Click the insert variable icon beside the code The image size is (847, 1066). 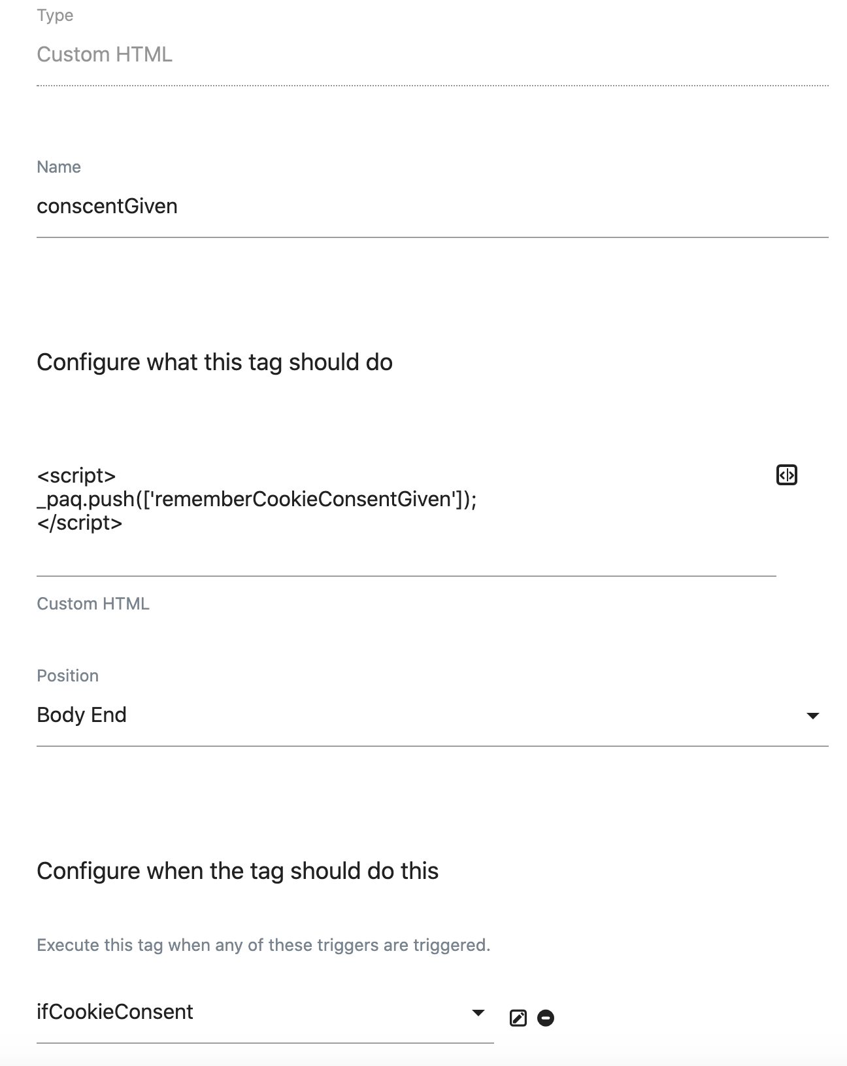(x=786, y=475)
